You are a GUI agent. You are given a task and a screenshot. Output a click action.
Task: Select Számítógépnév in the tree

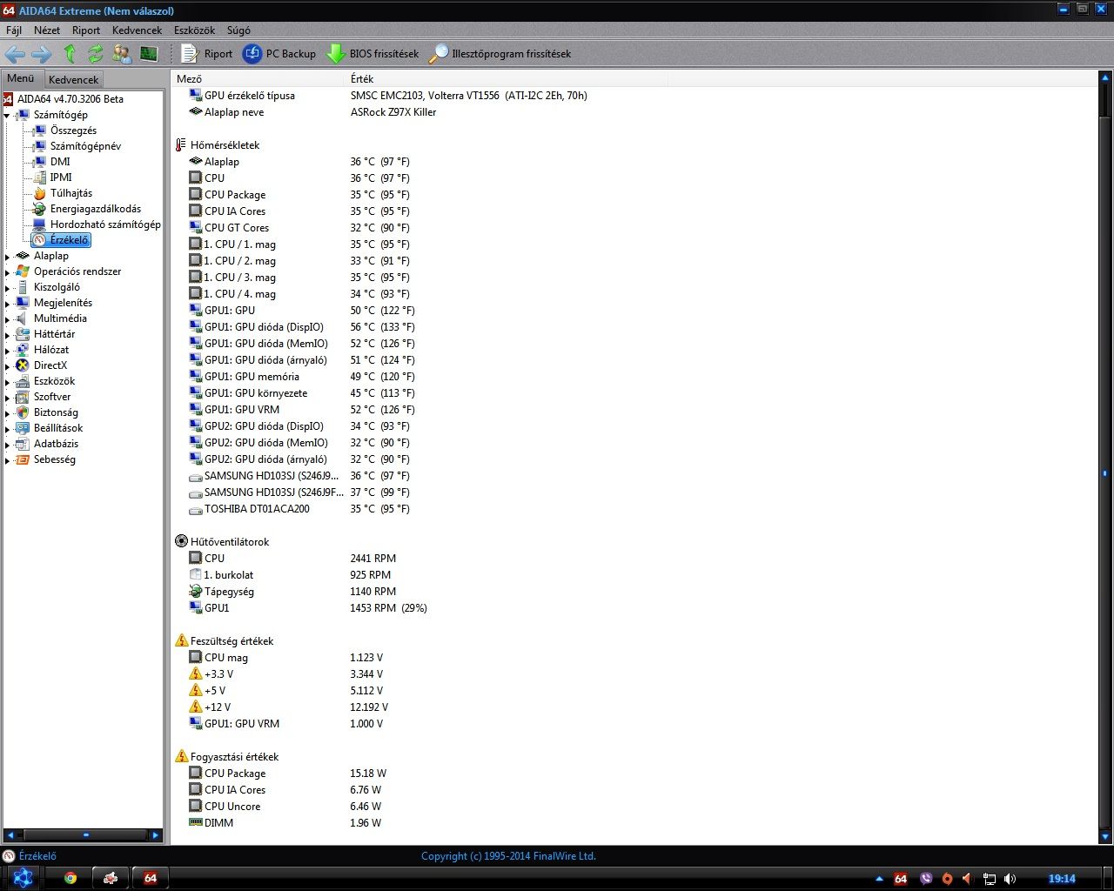85,146
